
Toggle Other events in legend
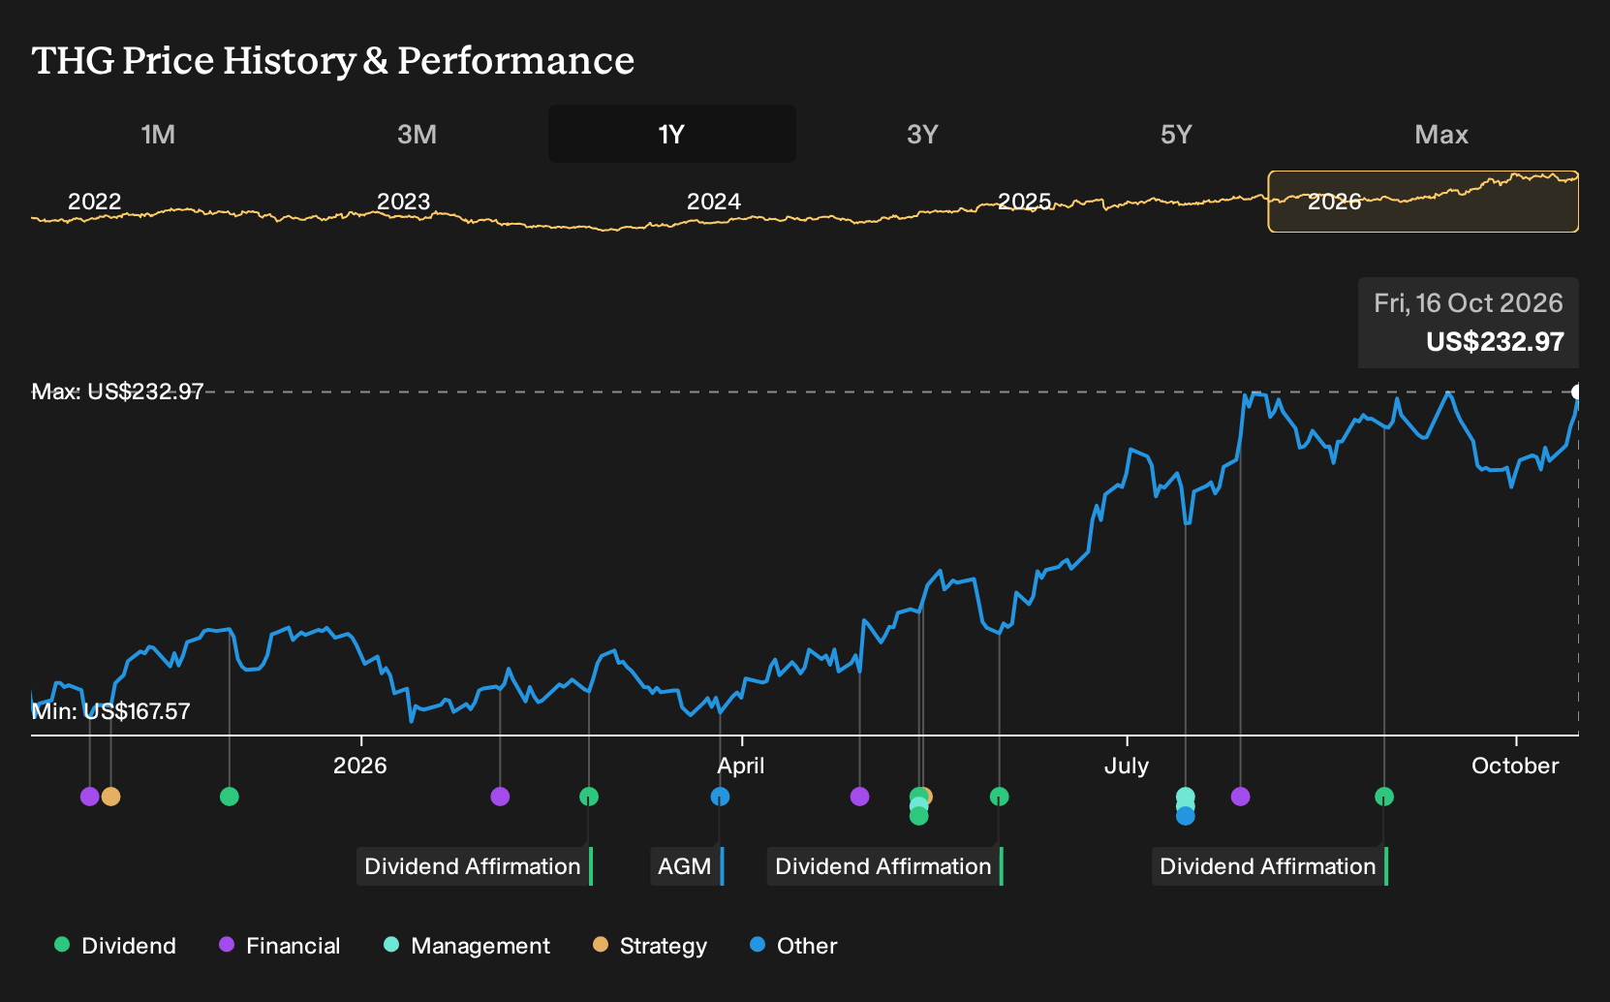click(x=793, y=946)
